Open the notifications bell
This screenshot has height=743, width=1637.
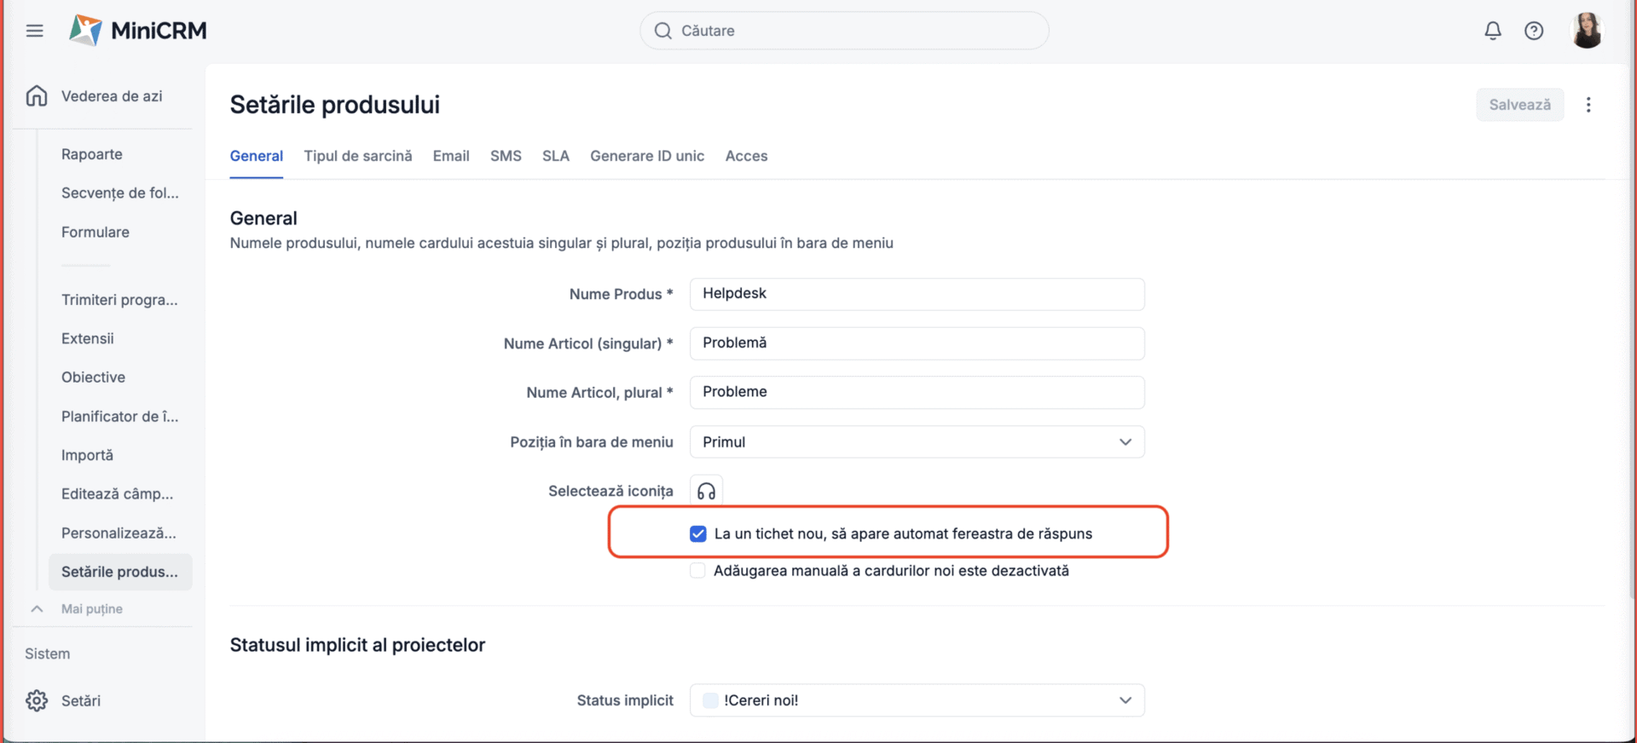coord(1492,31)
